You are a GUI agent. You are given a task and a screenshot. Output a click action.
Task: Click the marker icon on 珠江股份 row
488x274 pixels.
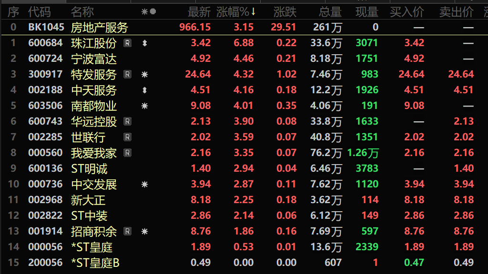tap(144, 43)
